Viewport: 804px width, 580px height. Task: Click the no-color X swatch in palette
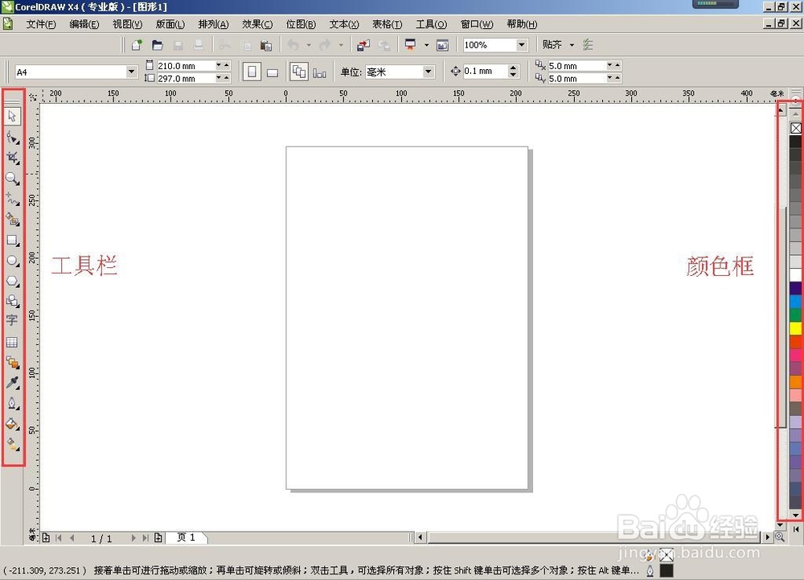[x=796, y=128]
